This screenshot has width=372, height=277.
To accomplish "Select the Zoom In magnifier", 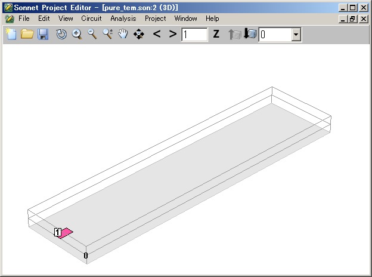I will pos(77,34).
